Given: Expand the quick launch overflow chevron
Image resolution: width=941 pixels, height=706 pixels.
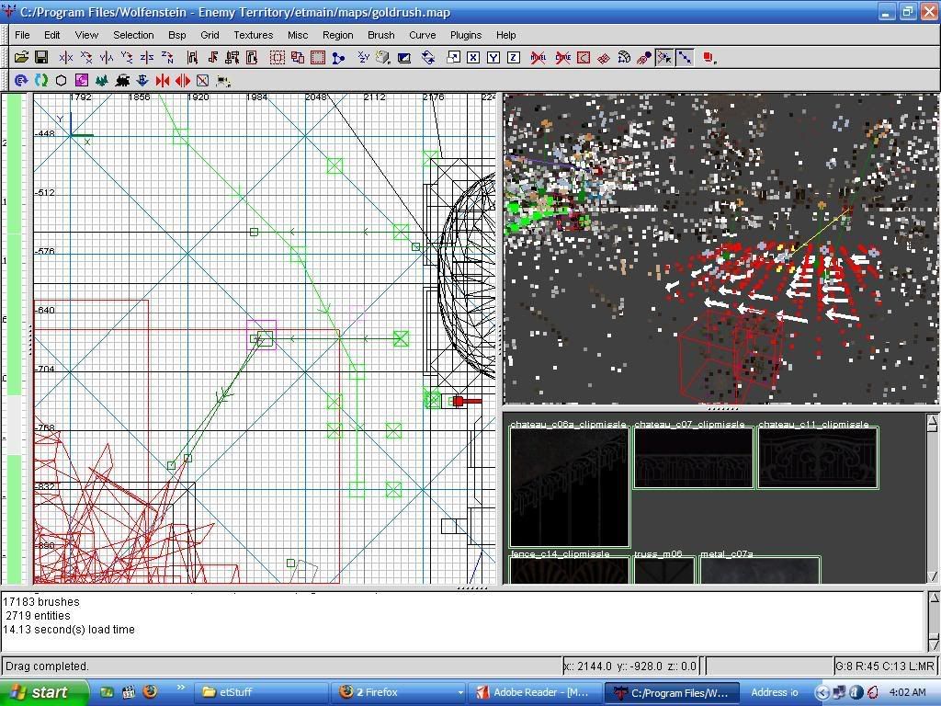Looking at the screenshot, I should pyautogui.click(x=181, y=689).
